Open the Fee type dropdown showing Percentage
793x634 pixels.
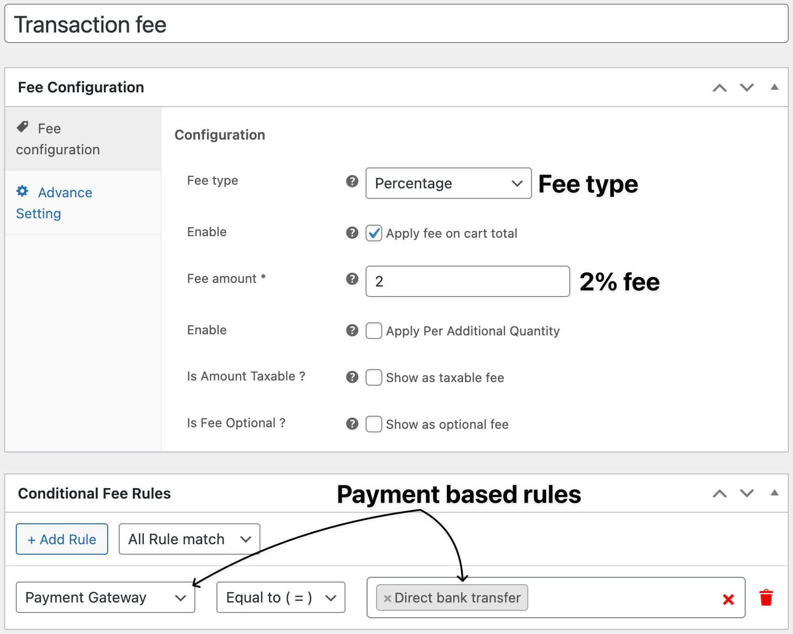[448, 183]
